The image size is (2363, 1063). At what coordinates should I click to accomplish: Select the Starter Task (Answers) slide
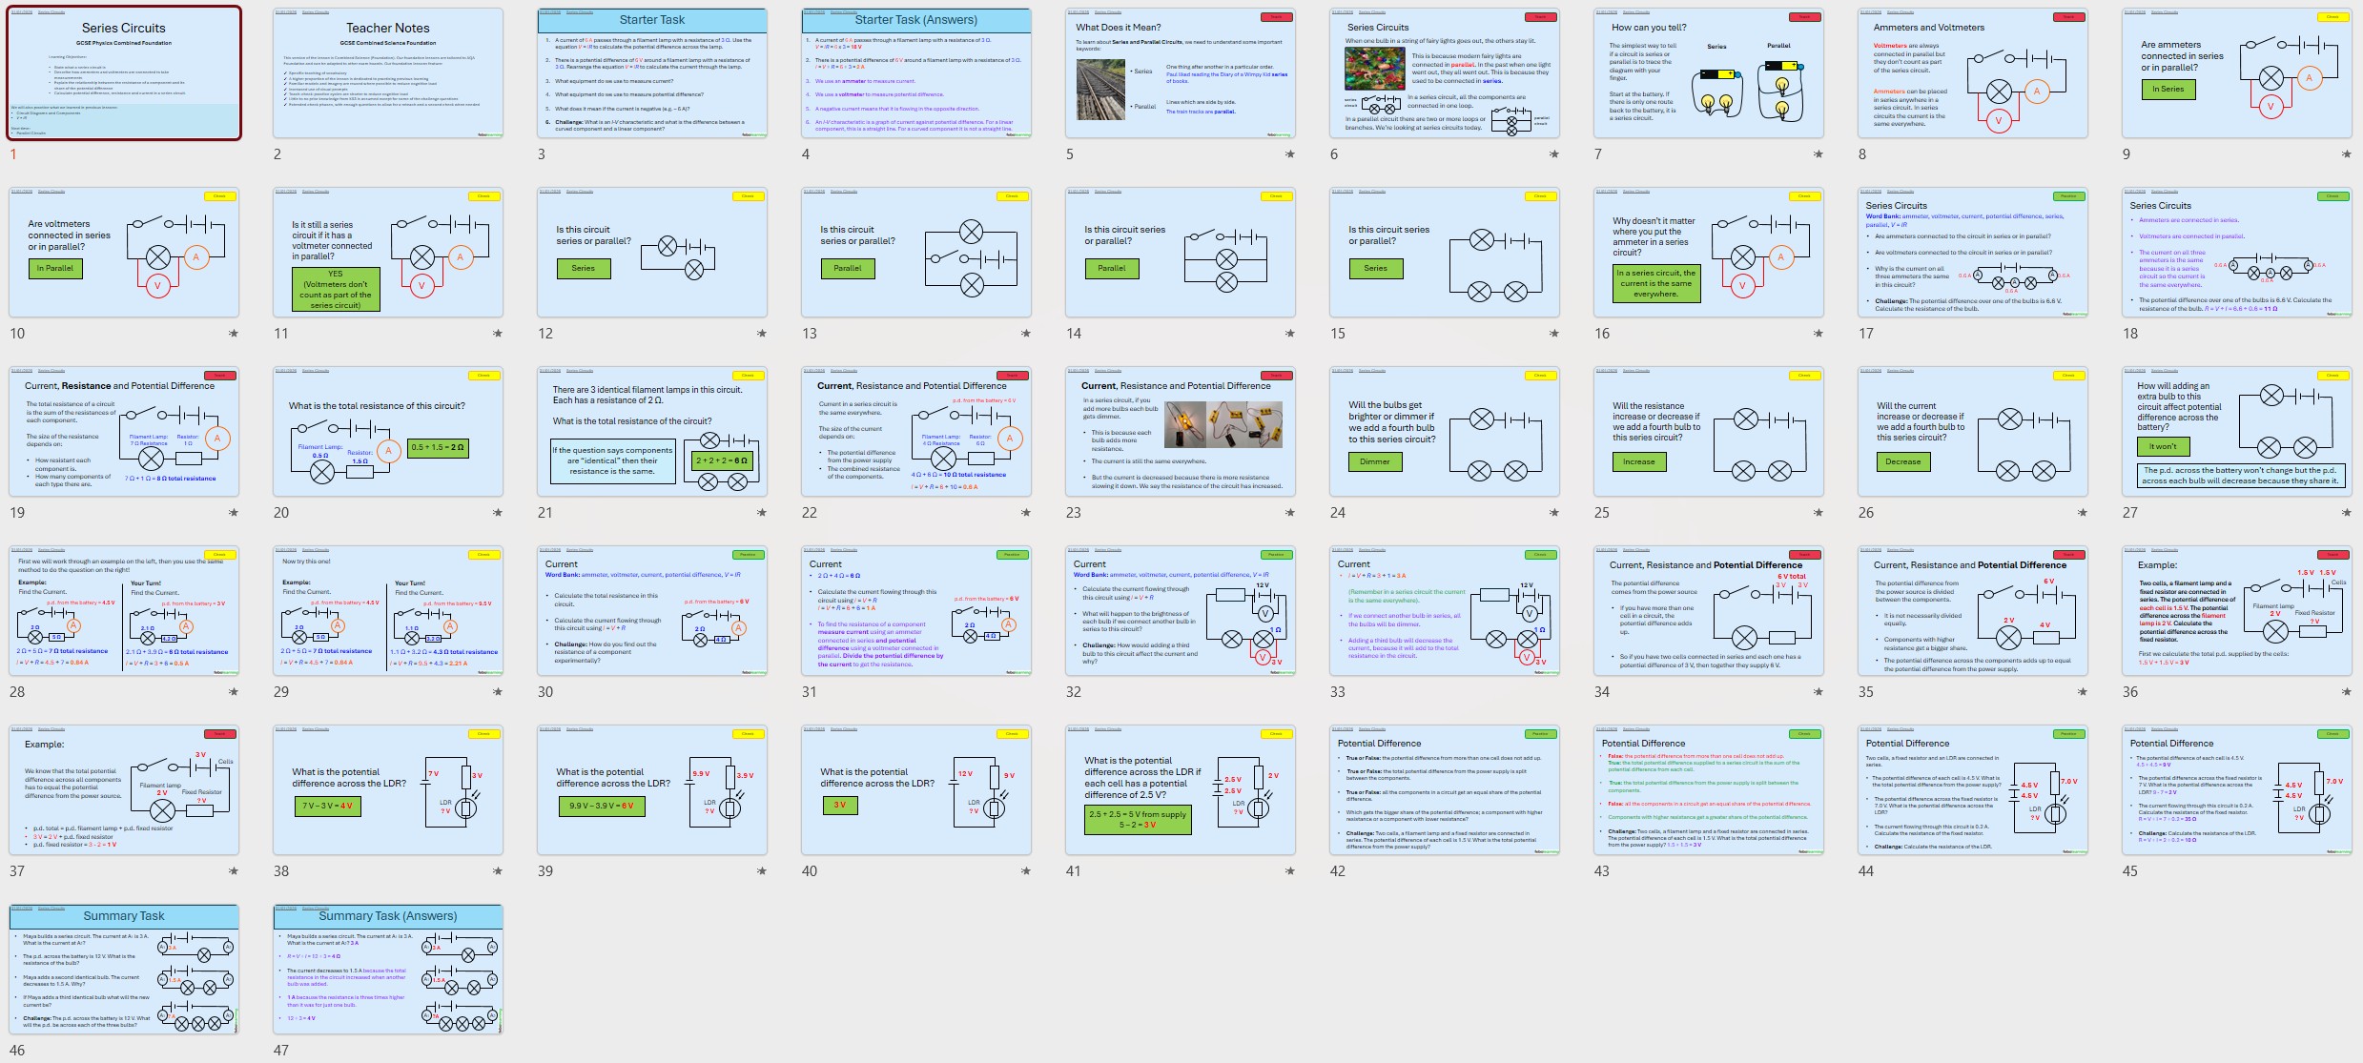click(915, 73)
